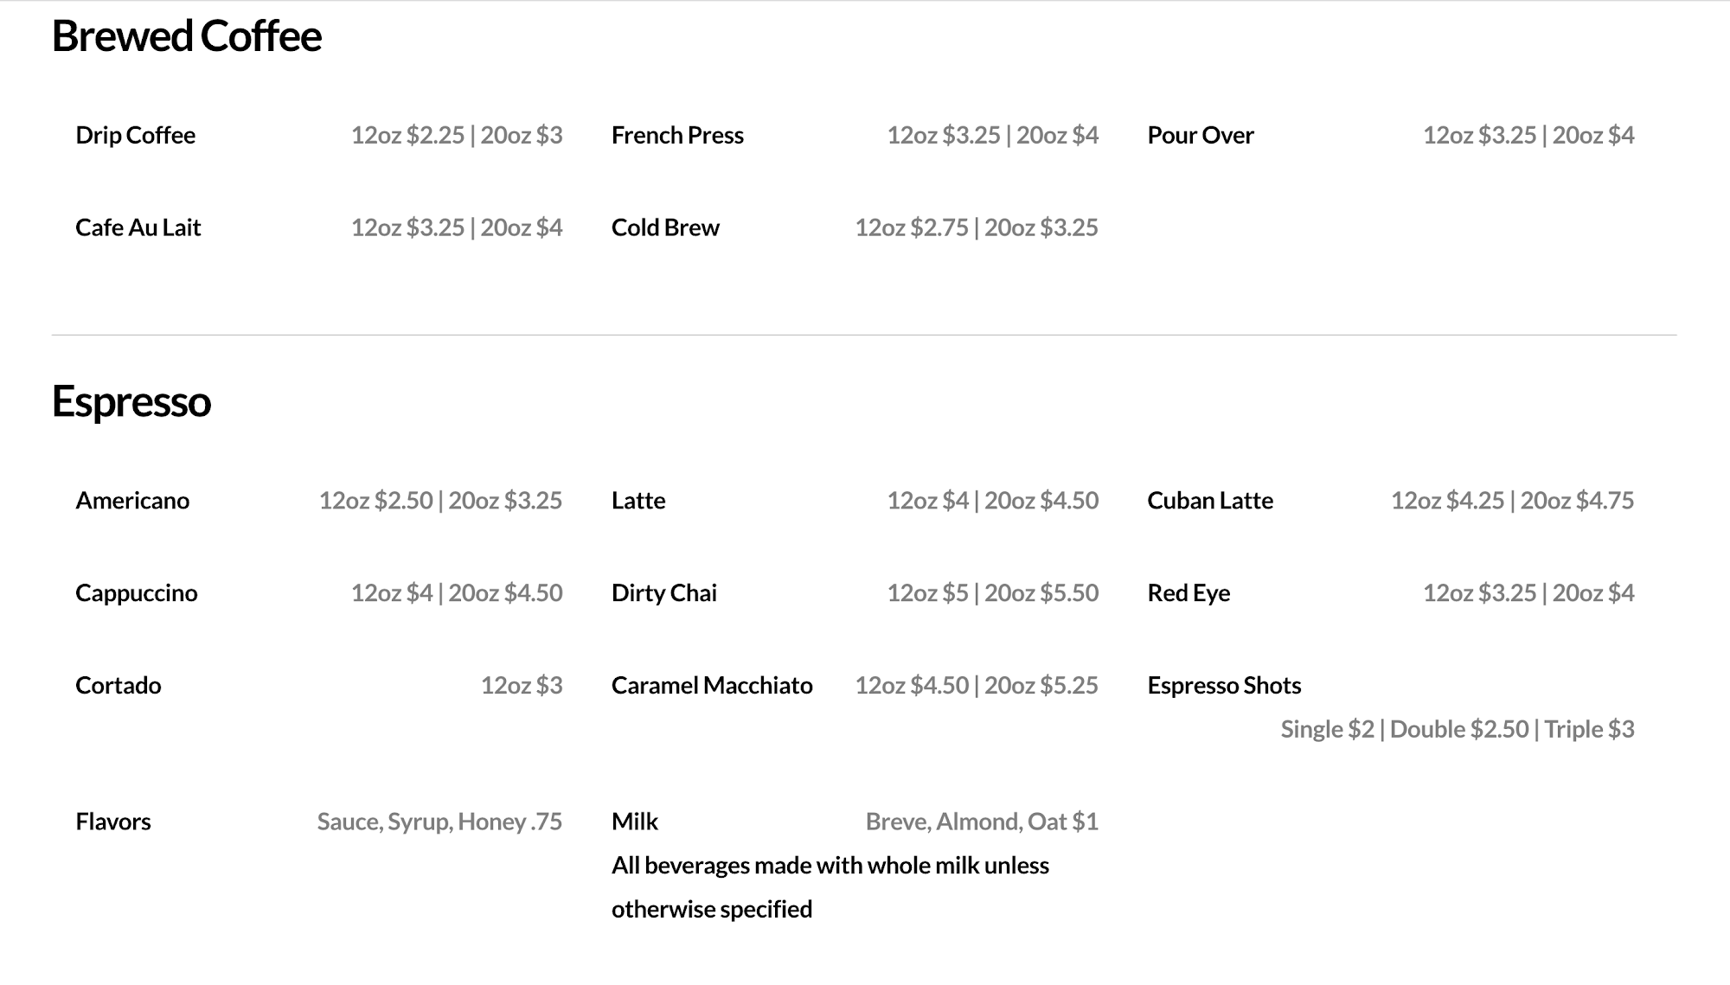This screenshot has height=985, width=1730.
Task: Click the Pour Over item name
Action: coord(1200,135)
